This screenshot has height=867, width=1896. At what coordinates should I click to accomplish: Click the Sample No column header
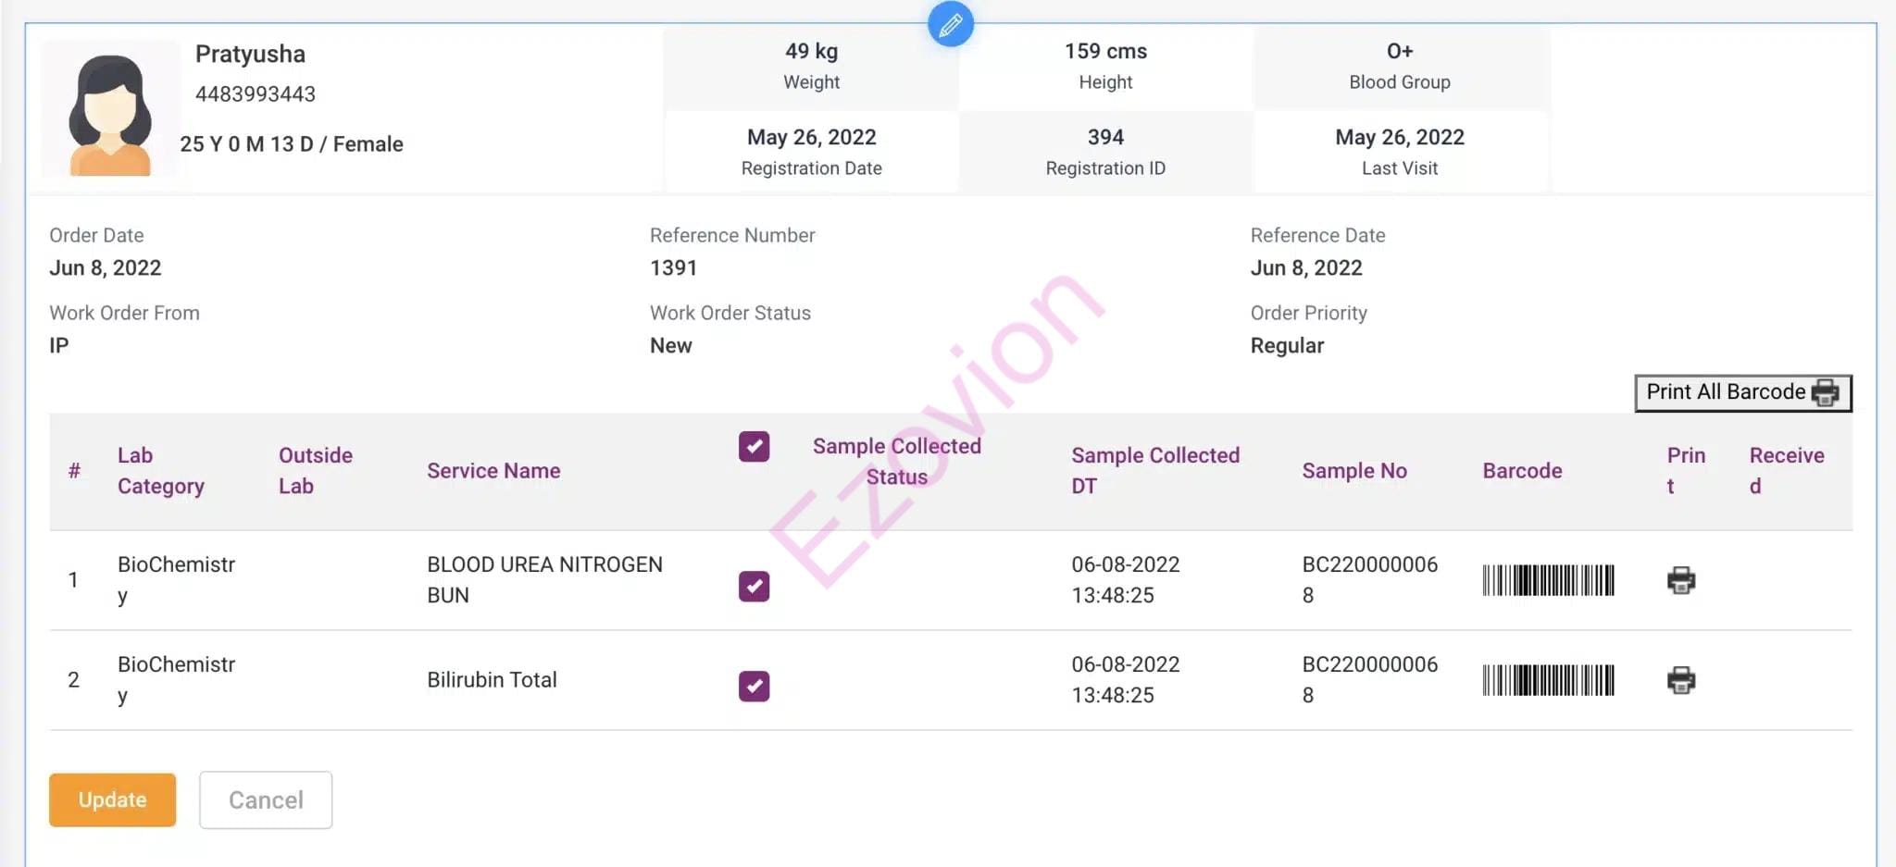(1353, 471)
